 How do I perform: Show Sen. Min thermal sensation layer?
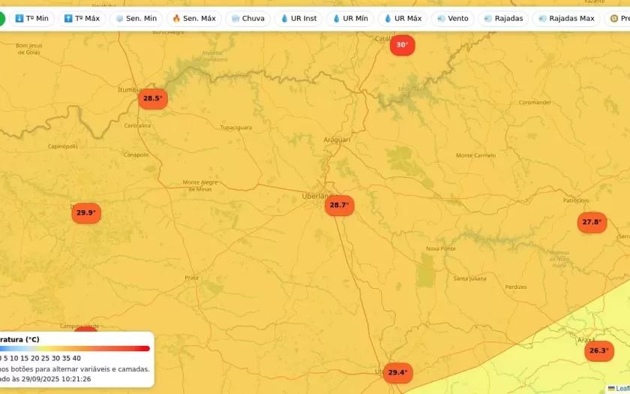[x=136, y=18]
